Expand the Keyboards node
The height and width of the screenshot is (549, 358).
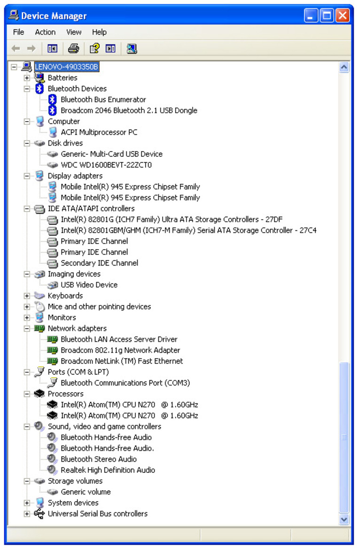pos(27,296)
